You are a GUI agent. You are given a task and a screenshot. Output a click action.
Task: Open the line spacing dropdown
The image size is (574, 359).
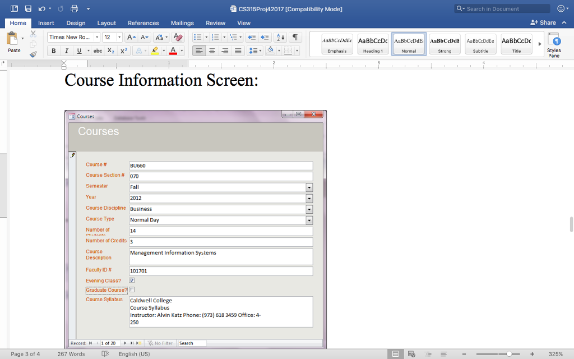pyautogui.click(x=255, y=50)
